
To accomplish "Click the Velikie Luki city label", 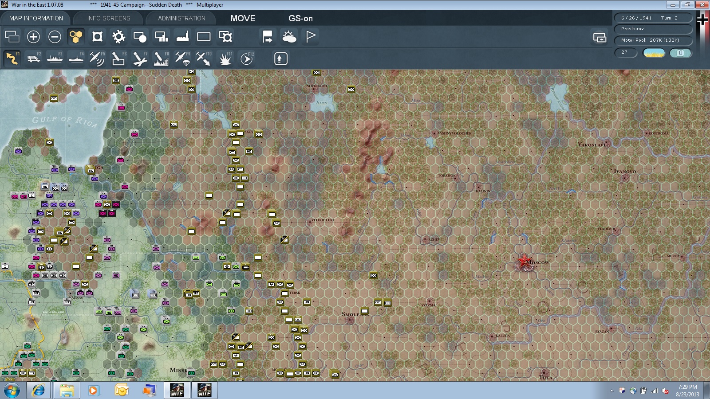I will click(x=323, y=220).
